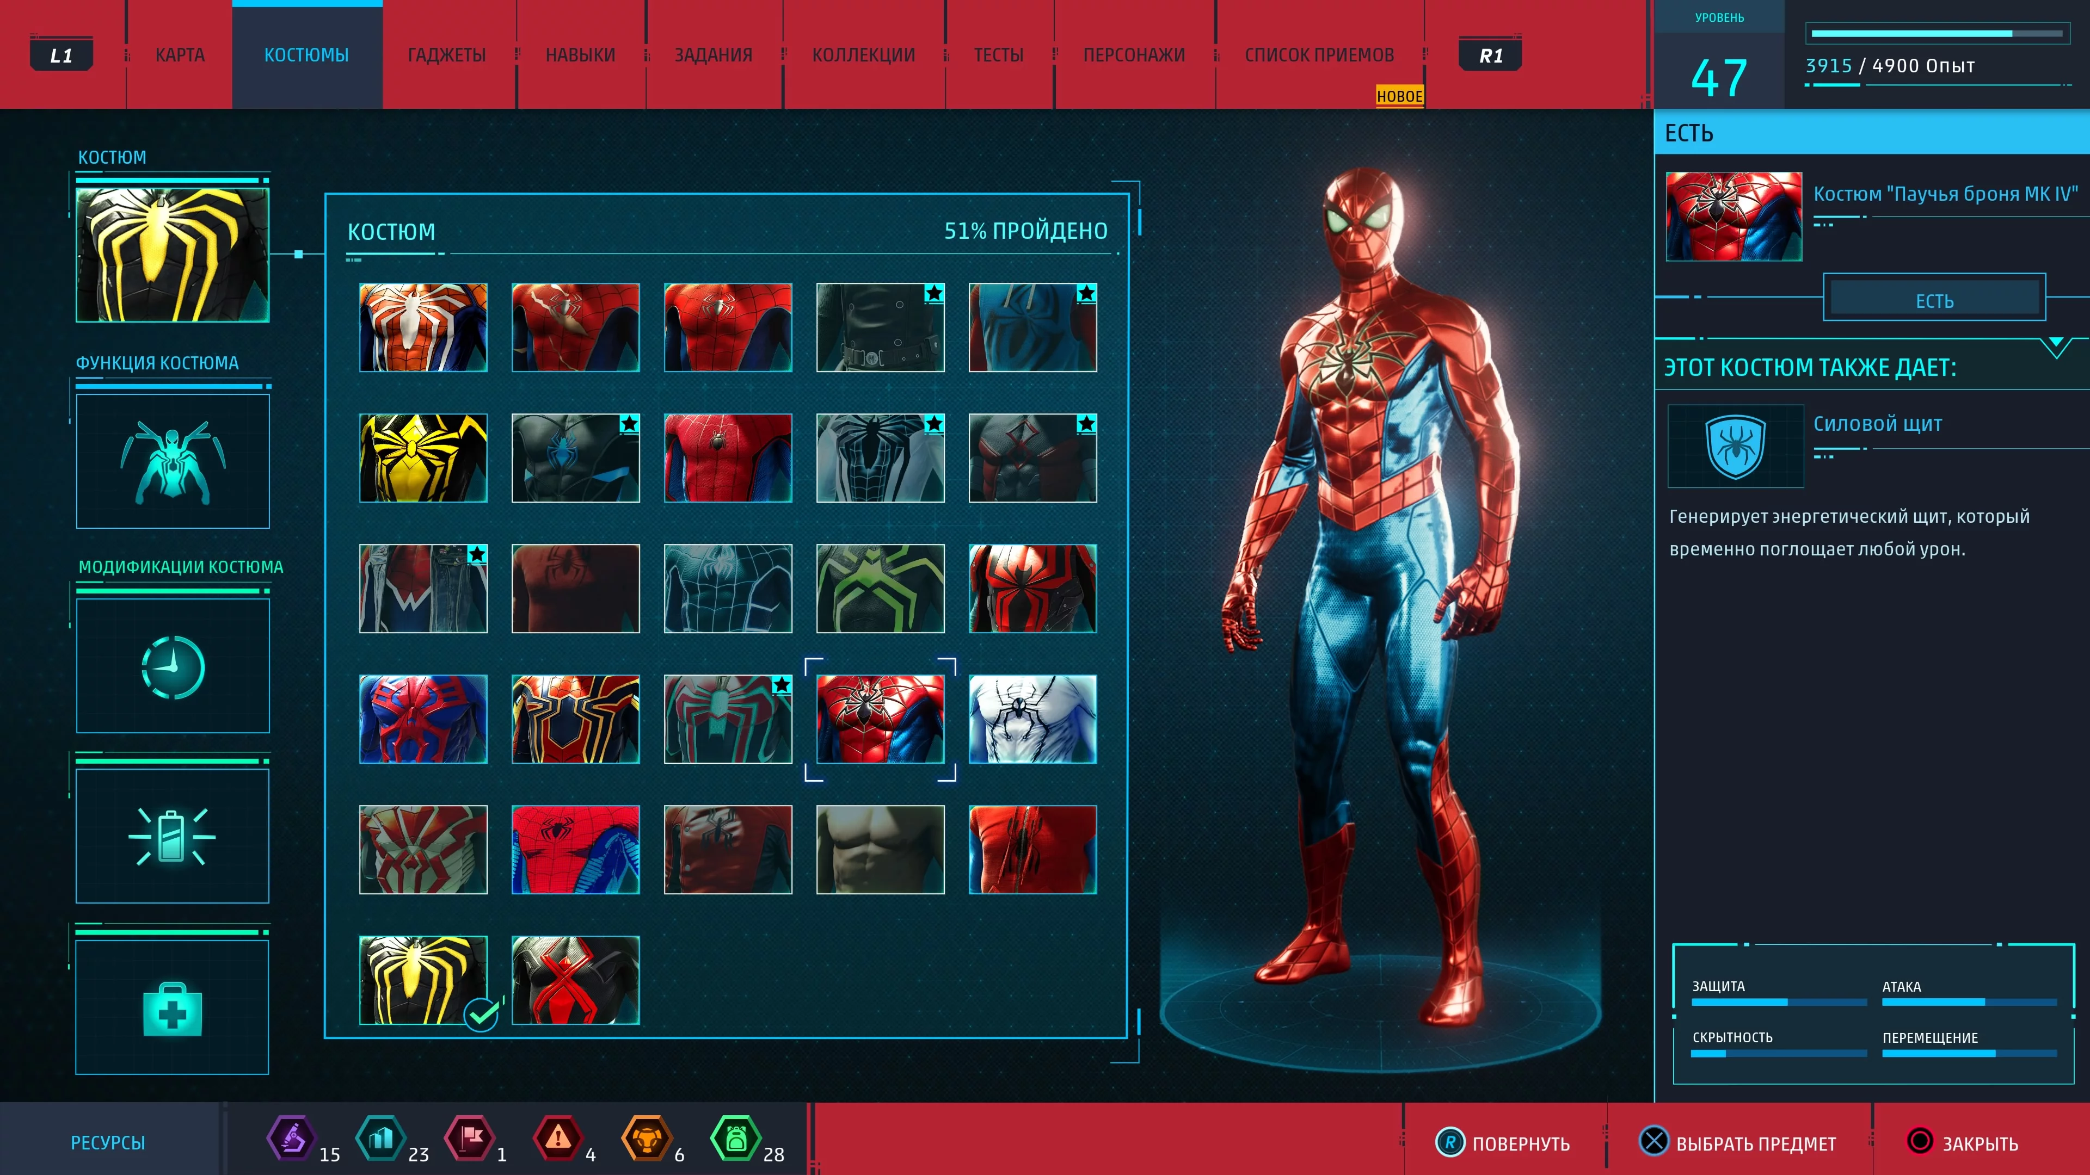This screenshot has height=1175, width=2090.
Task: Select the red-gold Iron Spider thumbnail
Action: click(576, 719)
